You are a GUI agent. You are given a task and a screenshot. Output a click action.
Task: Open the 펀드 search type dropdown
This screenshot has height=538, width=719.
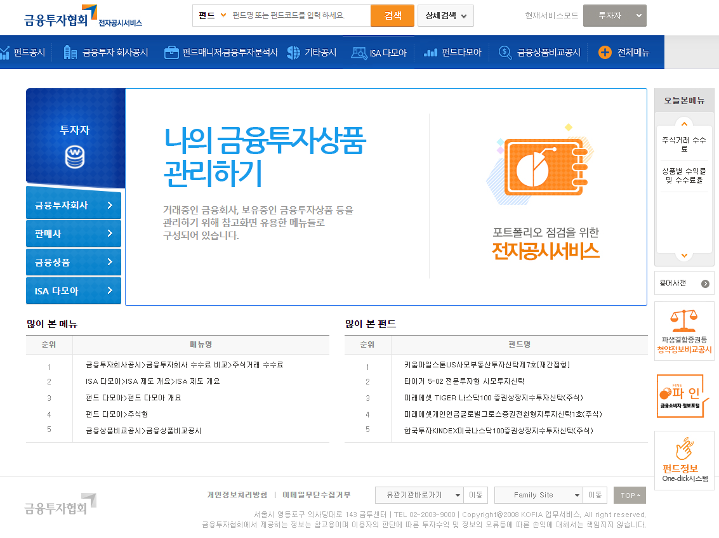click(213, 16)
